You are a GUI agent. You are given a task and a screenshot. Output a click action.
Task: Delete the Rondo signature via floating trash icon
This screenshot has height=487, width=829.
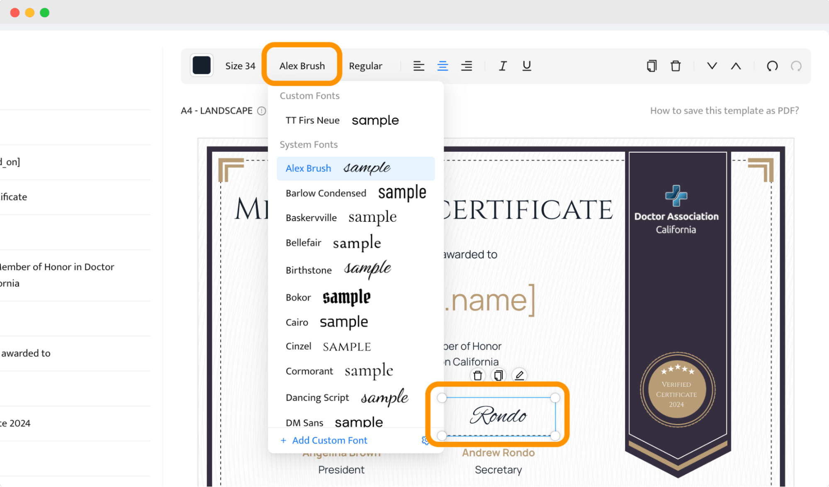pos(478,375)
